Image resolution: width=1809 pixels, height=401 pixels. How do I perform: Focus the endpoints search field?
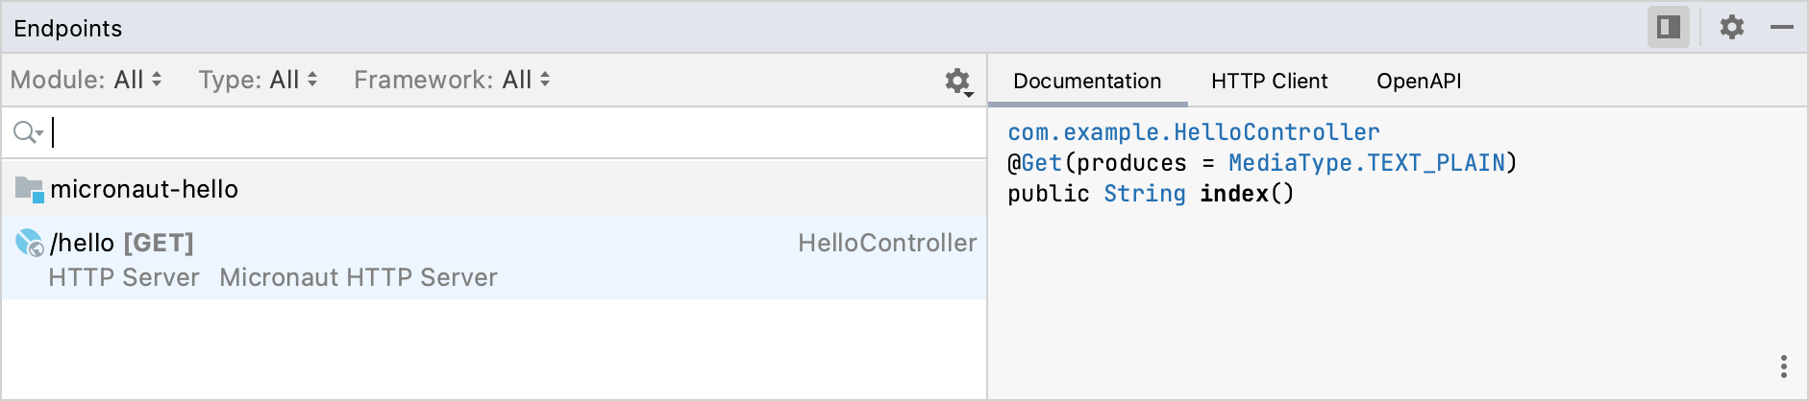(517, 132)
